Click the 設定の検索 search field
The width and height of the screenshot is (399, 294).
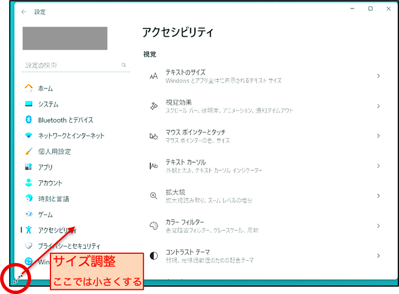click(71, 66)
